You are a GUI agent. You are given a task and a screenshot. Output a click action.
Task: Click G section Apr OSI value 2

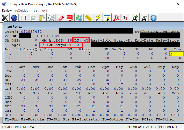(108, 110)
